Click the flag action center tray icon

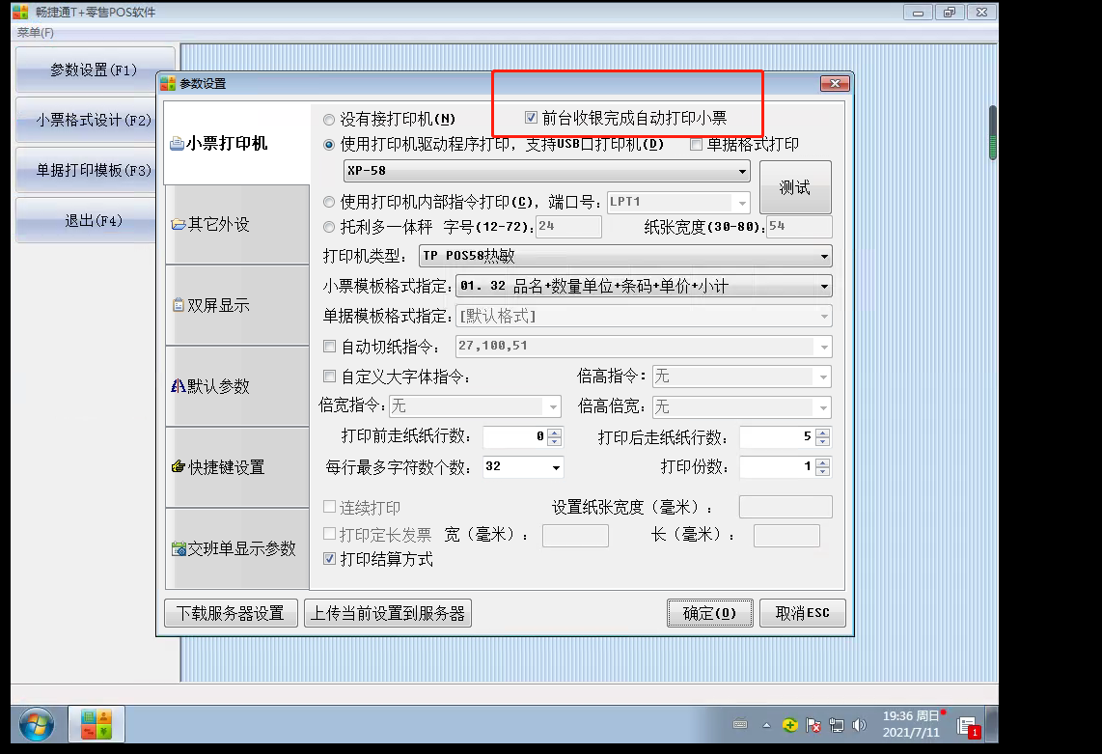813,725
